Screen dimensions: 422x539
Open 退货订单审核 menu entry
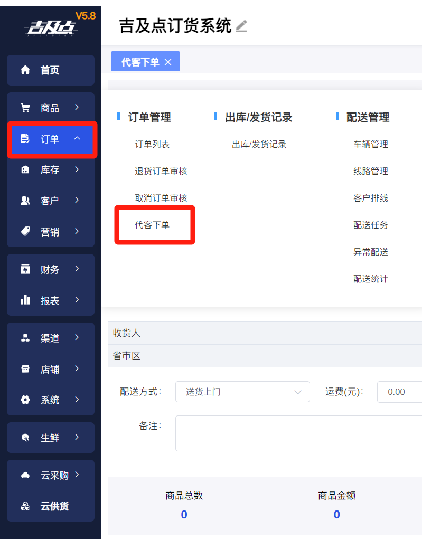161,171
